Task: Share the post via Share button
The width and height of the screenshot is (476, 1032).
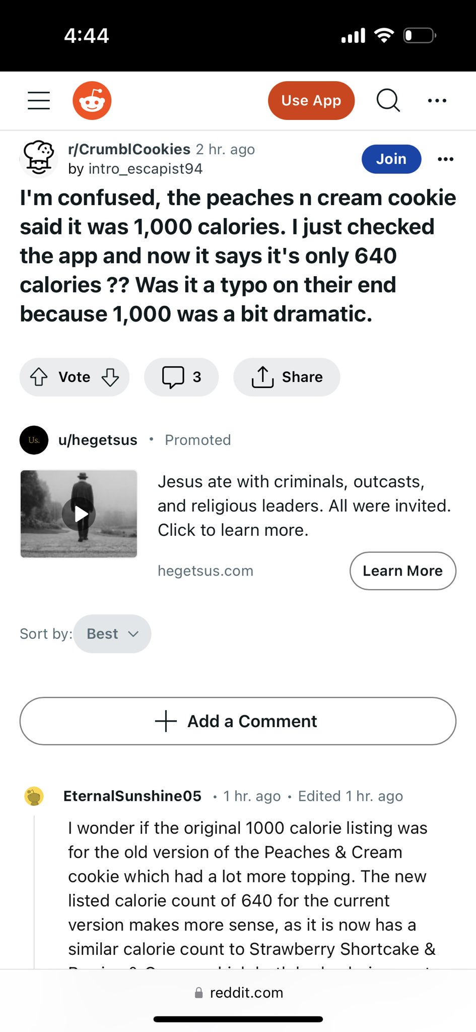Action: [287, 377]
